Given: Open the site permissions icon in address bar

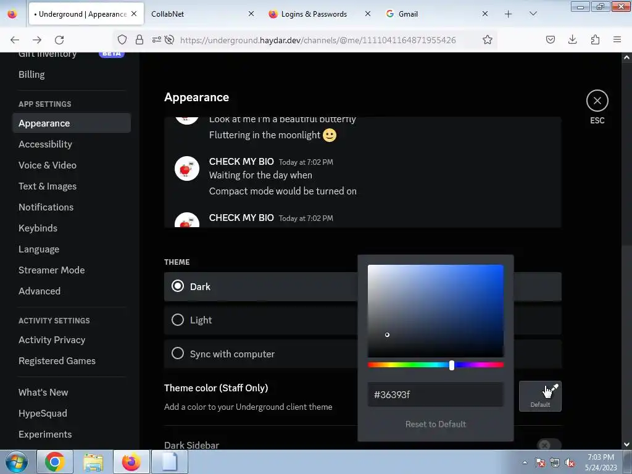Looking at the screenshot, I should 156,39.
